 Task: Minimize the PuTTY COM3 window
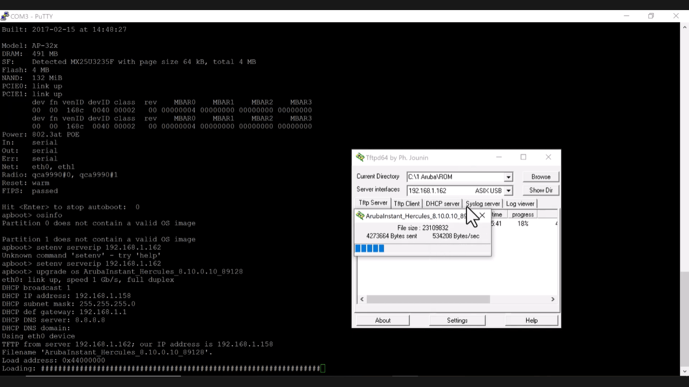626,16
